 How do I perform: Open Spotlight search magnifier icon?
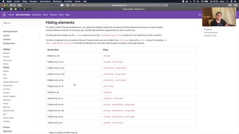click(227, 1)
